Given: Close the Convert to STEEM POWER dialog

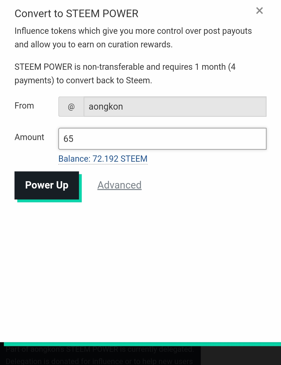Looking at the screenshot, I should tap(259, 11).
